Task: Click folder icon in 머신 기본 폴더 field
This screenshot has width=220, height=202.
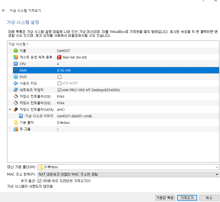Action: [x=41, y=167]
